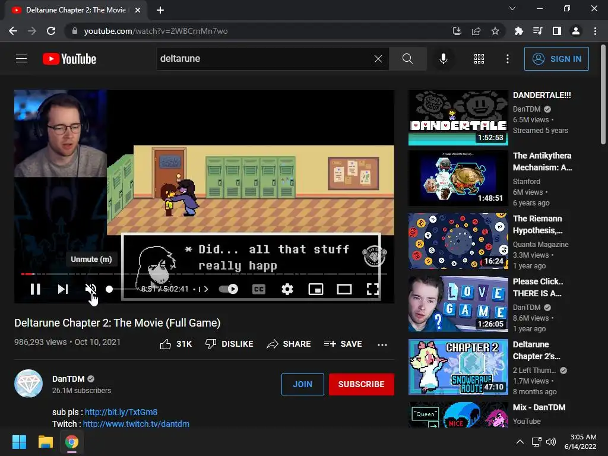Viewport: 608px width, 456px height.
Task: Click the JOIN button
Action: click(302, 384)
